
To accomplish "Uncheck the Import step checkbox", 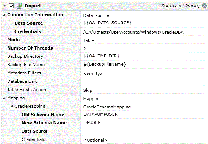I will pyautogui.click(x=11, y=6).
